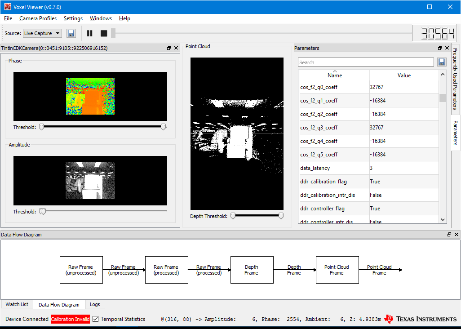Select the Raw Frame (processed) box
Viewport: 461px width, 329px height.
tap(167, 270)
